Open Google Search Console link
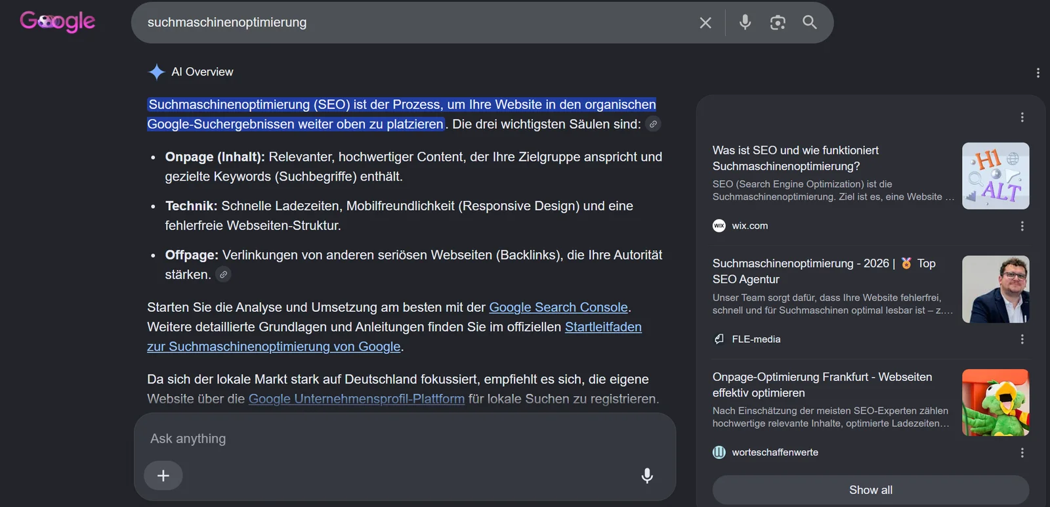Screen dimensions: 1050x507 558,307
